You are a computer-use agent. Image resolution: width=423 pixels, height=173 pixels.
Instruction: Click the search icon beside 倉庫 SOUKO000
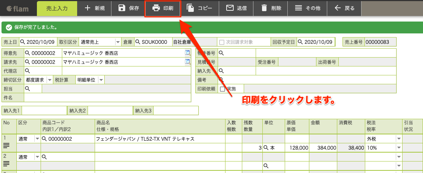(x=138, y=42)
